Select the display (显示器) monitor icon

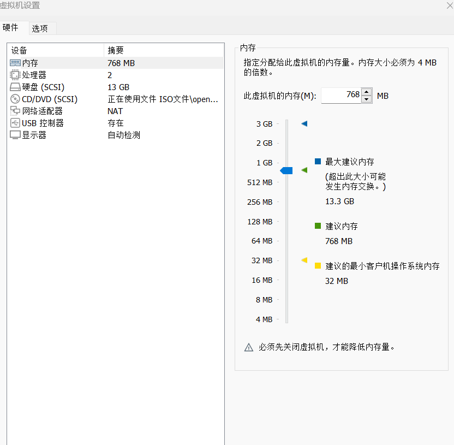coord(15,135)
